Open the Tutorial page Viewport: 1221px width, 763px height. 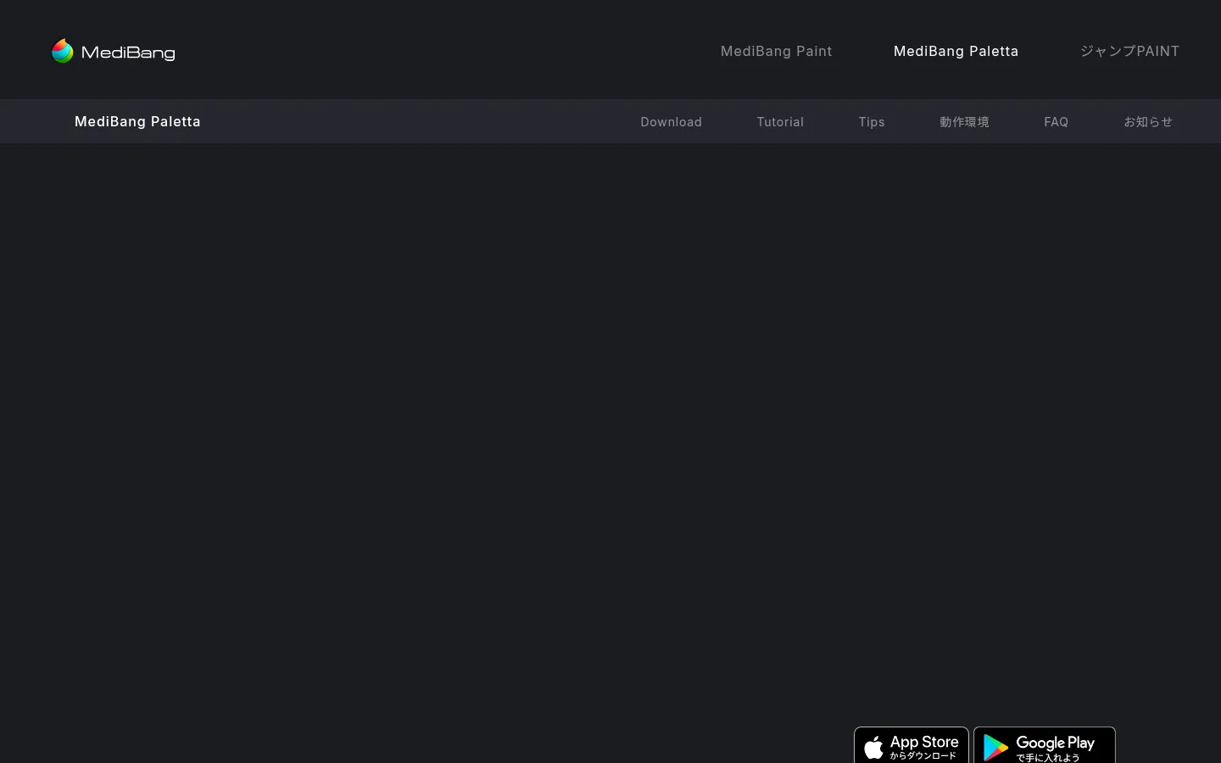tap(780, 122)
